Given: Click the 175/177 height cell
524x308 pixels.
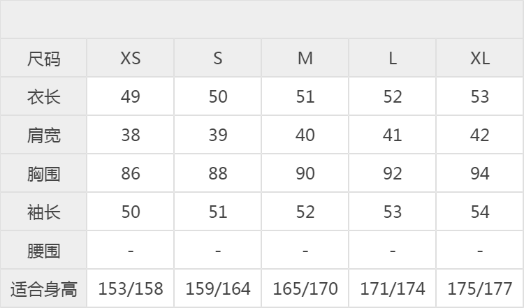Looking at the screenshot, I should [x=480, y=288].
